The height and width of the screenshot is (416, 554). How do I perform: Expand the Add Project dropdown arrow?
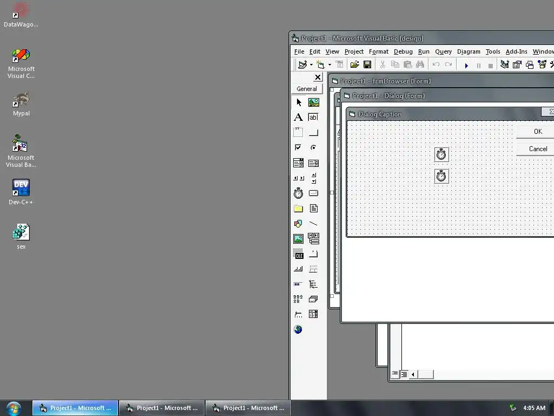click(x=311, y=65)
